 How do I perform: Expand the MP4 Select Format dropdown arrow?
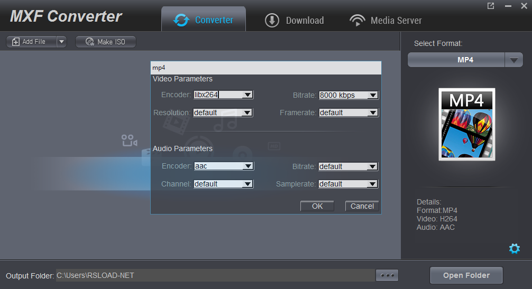tap(513, 60)
